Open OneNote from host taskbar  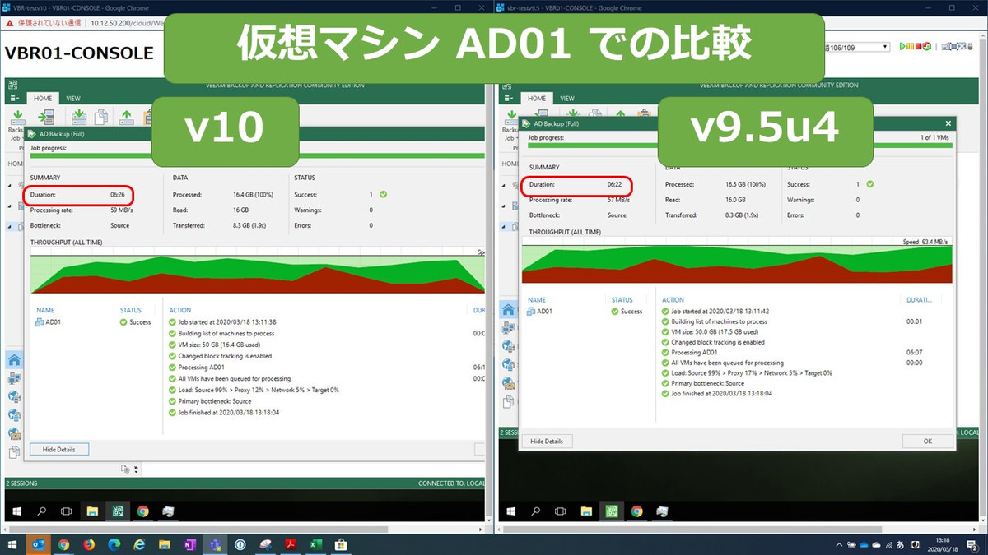point(190,544)
